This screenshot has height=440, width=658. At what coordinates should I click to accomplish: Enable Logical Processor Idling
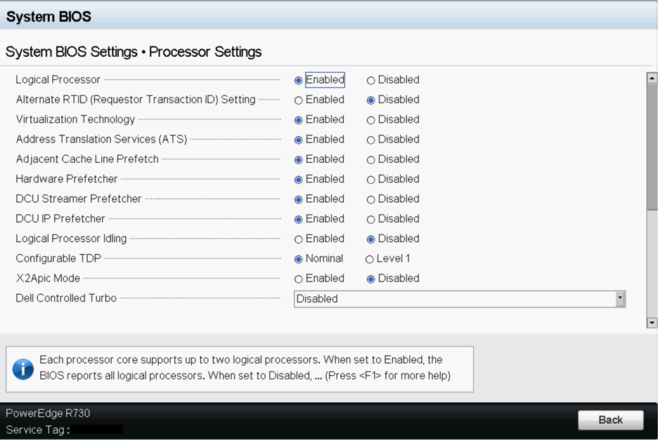(299, 239)
